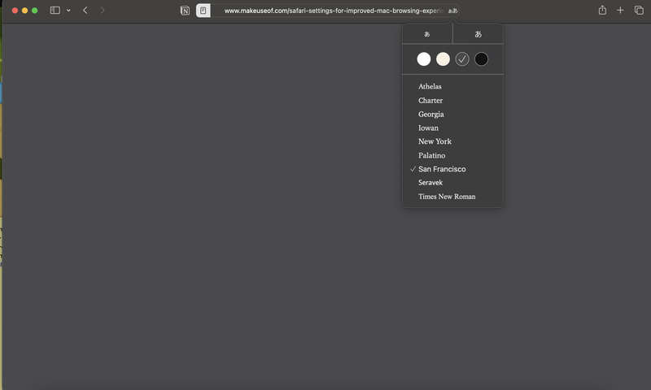
Task: Toggle the Reader view icon
Action: (x=203, y=11)
